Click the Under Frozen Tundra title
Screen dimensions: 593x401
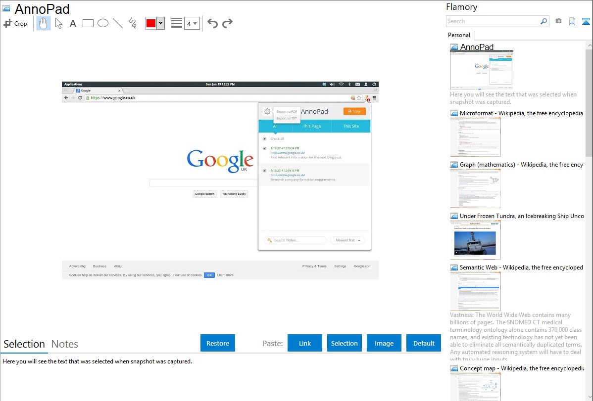click(522, 216)
